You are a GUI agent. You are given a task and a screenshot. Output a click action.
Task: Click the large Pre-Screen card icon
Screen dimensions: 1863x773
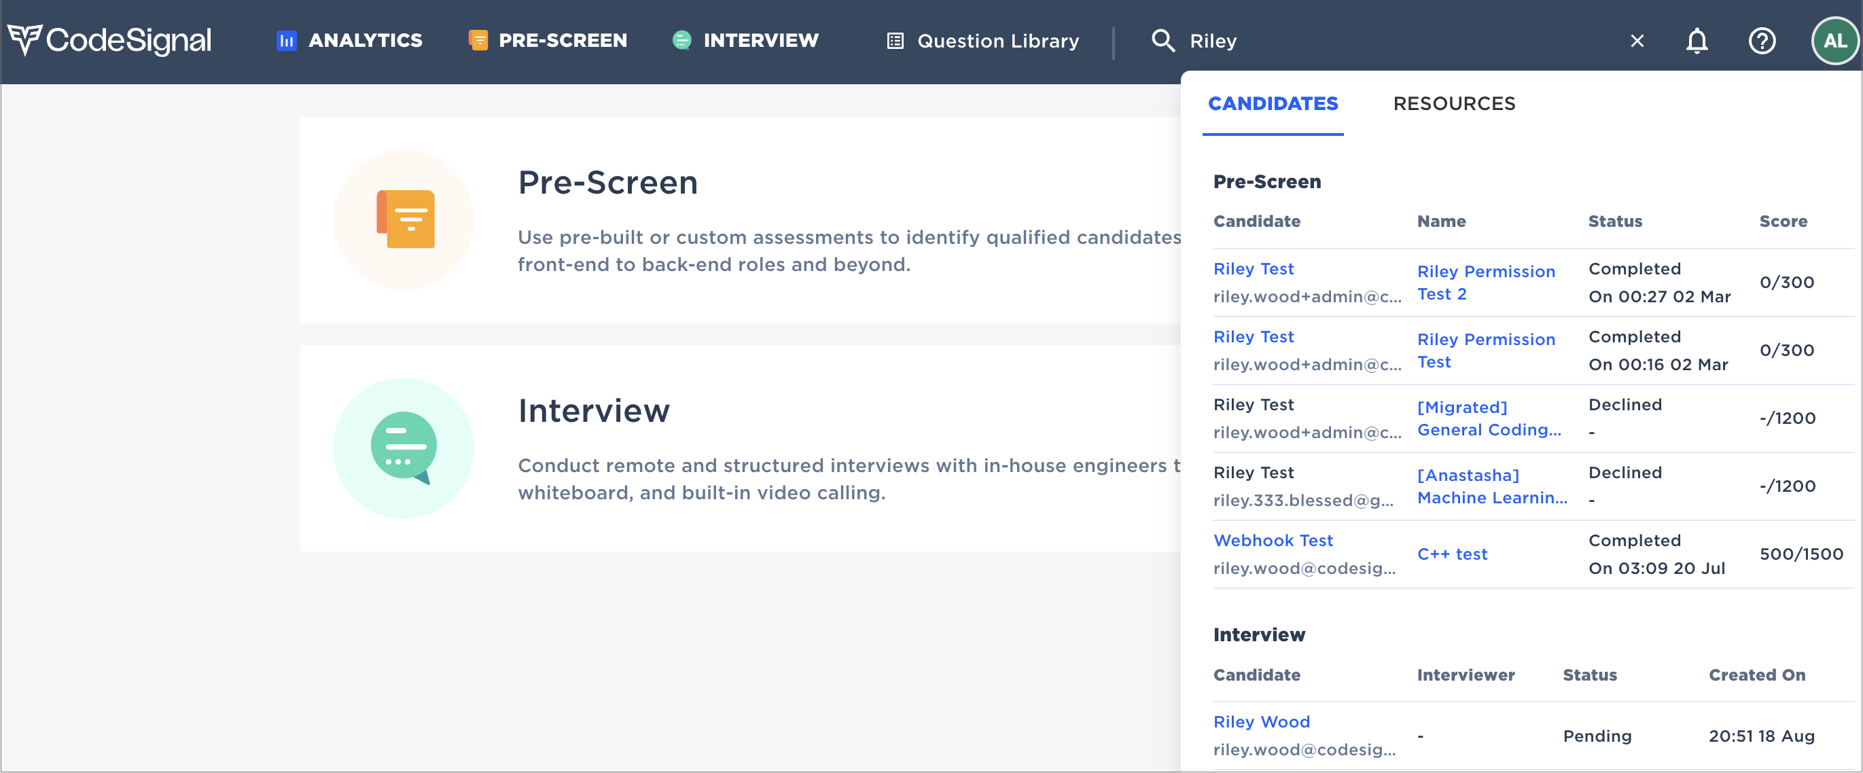point(404,220)
